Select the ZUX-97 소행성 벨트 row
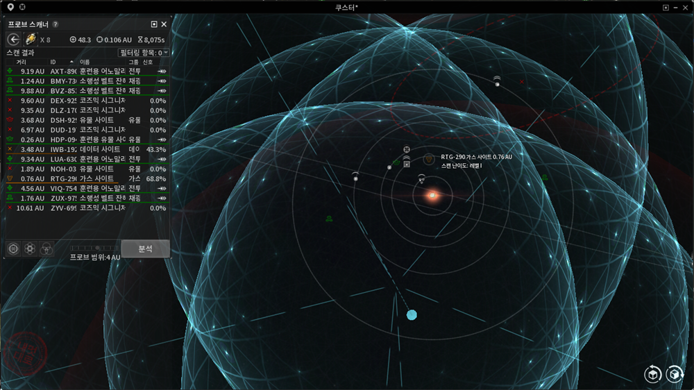The image size is (694, 390). 87,198
